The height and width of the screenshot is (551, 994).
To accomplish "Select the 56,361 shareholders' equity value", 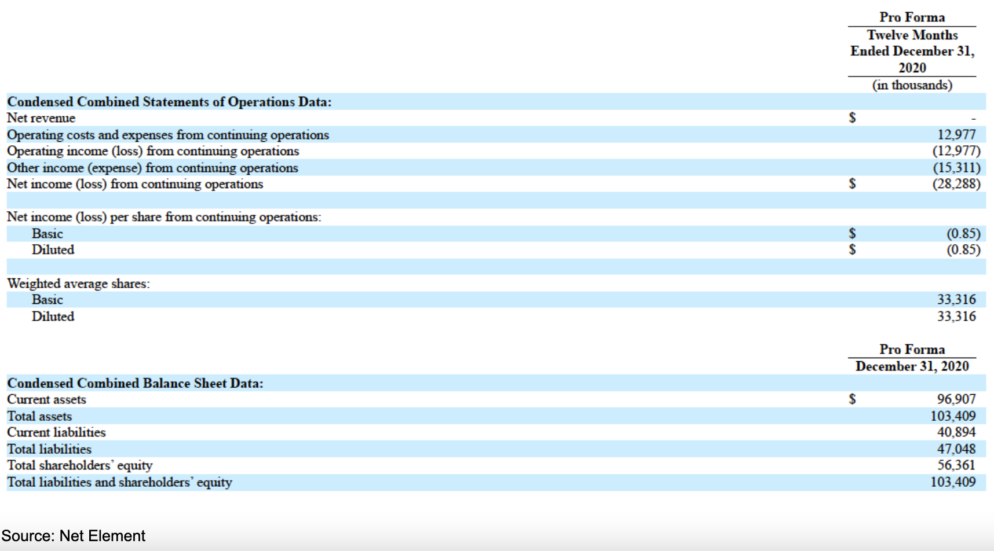I will tap(956, 465).
